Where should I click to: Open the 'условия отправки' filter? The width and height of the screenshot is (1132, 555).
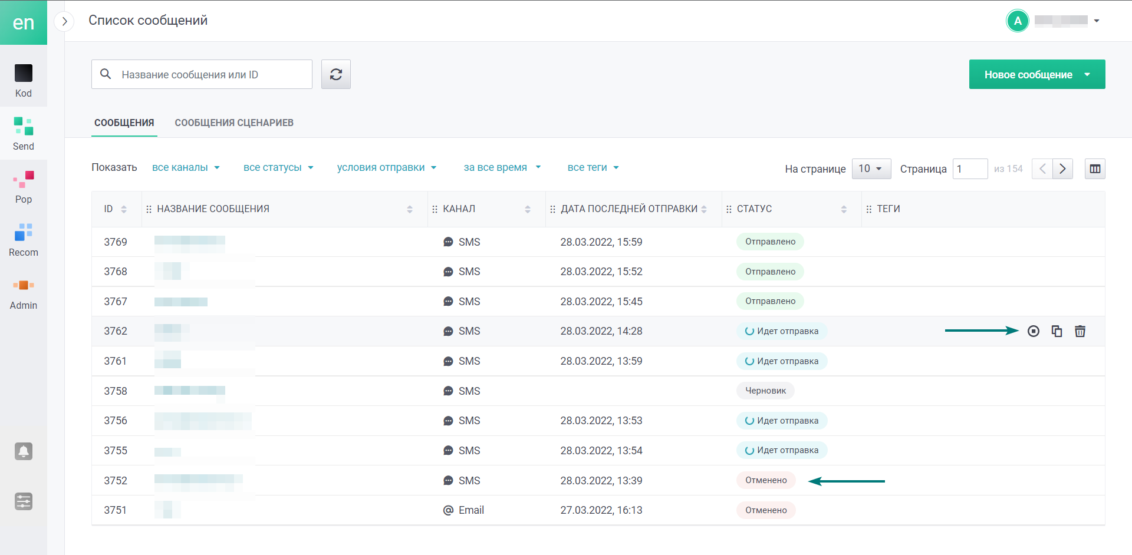pos(387,167)
